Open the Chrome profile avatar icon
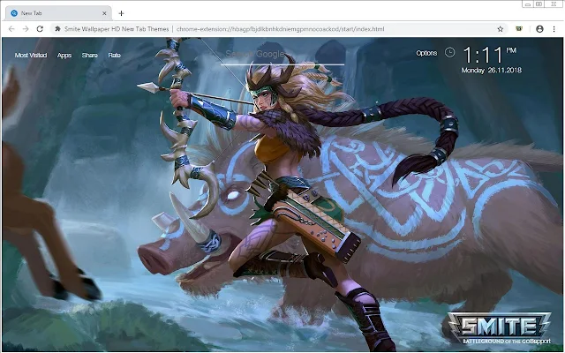The height and width of the screenshot is (353, 565). [539, 29]
